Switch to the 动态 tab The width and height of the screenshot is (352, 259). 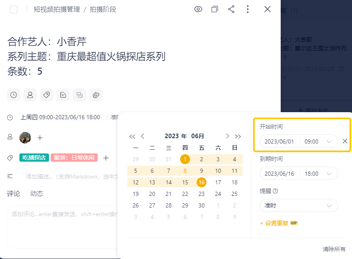37,193
